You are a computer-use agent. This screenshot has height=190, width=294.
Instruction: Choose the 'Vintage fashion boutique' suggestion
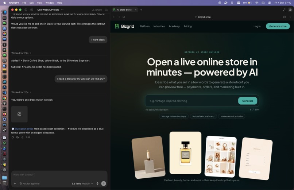(x=174, y=116)
